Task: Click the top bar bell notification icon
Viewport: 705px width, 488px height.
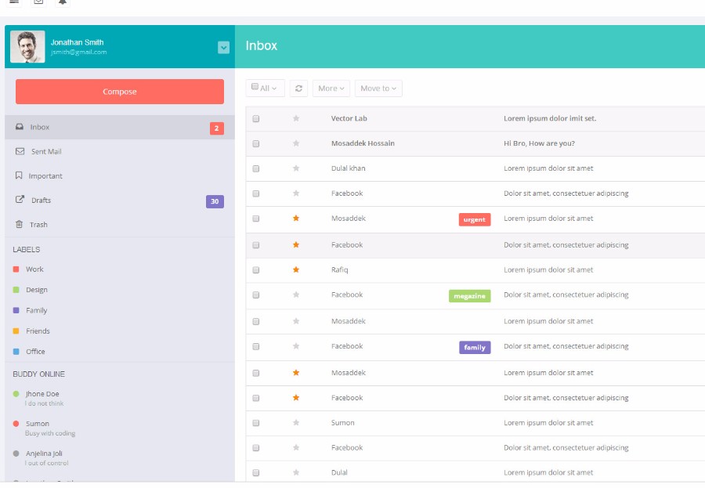Action: click(63, 2)
